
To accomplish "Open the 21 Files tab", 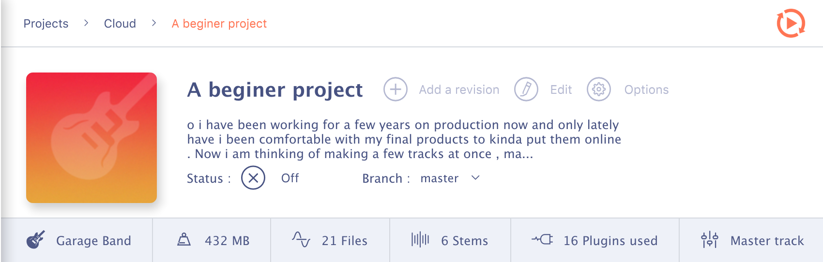I will (x=330, y=240).
